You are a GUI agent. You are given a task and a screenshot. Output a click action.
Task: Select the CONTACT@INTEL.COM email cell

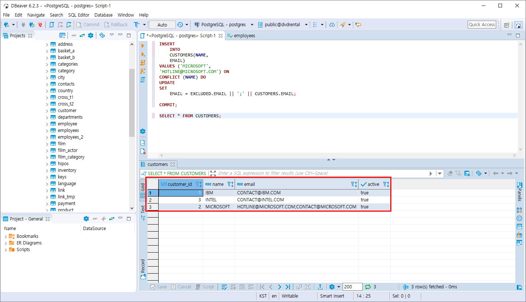click(297, 200)
